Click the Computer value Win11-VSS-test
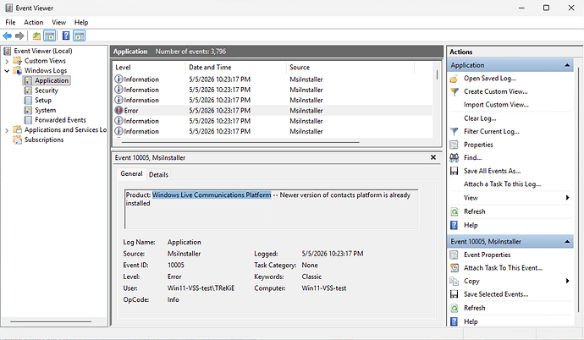Image resolution: width=584 pixels, height=340 pixels. point(324,288)
